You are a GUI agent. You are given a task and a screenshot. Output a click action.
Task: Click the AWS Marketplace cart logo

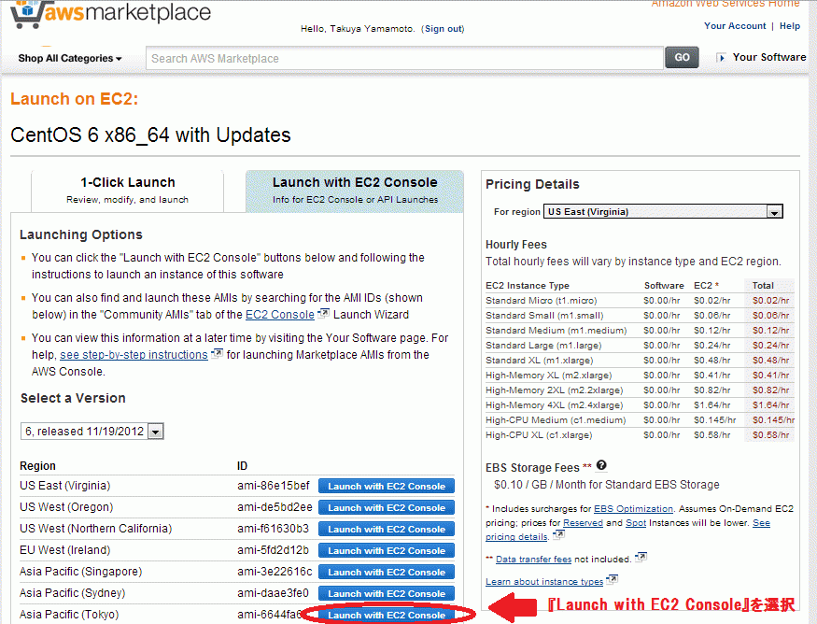click(110, 13)
